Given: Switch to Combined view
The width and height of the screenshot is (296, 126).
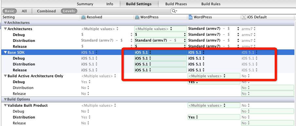Looking at the screenshot, I should click(x=46, y=11).
